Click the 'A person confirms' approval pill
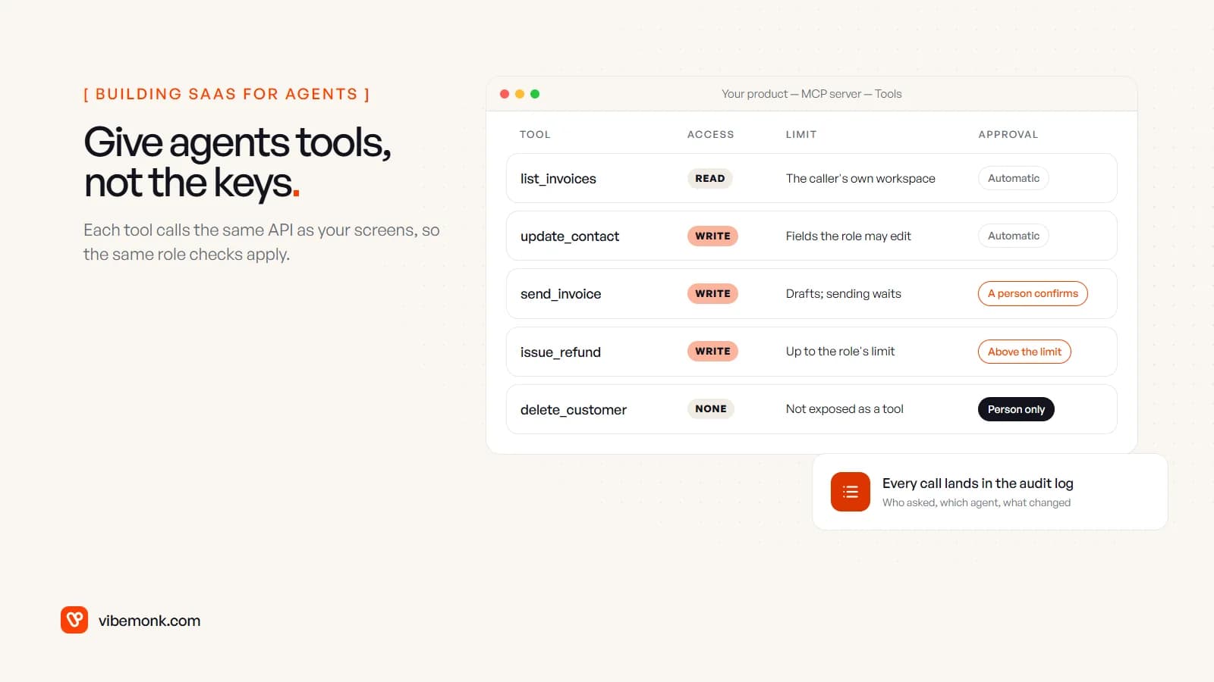1214x682 pixels. point(1033,293)
